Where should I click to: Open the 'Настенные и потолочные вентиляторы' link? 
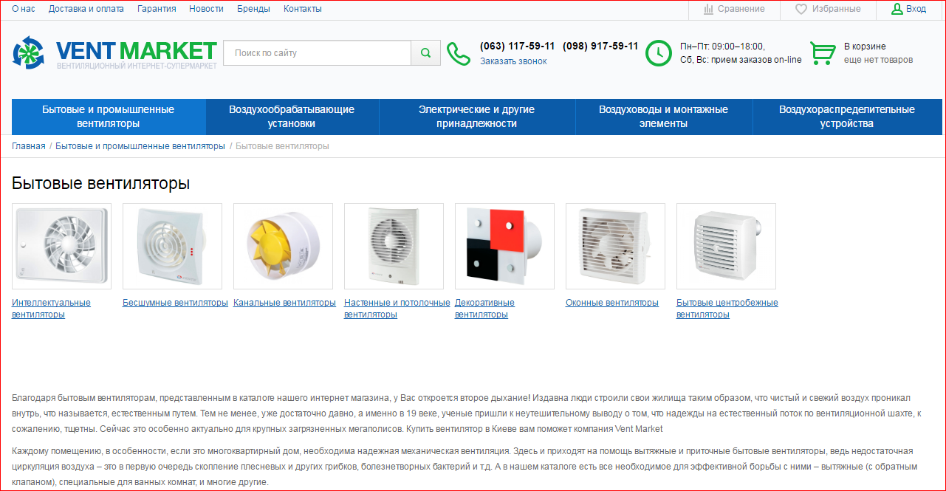click(x=397, y=309)
